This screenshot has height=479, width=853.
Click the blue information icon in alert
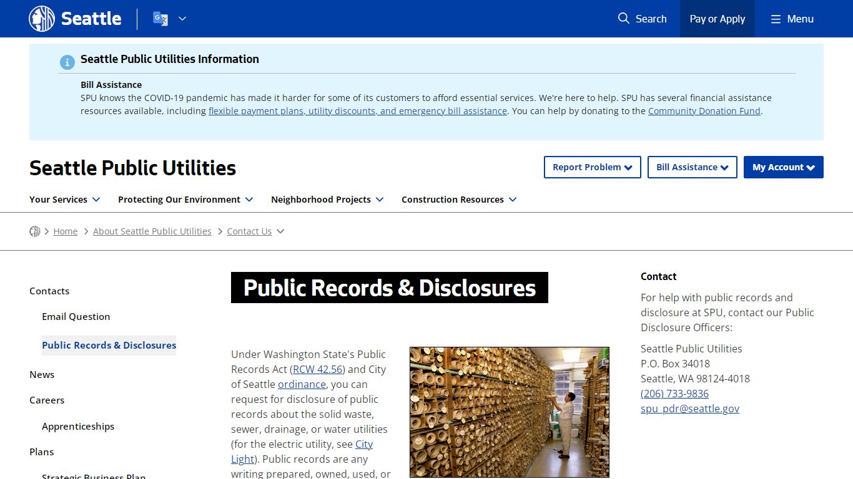[x=67, y=62]
